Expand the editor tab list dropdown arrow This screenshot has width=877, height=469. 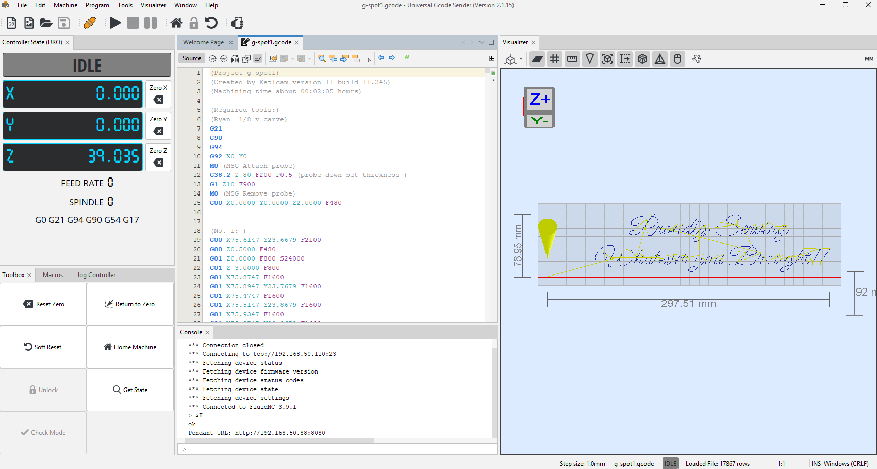(482, 42)
